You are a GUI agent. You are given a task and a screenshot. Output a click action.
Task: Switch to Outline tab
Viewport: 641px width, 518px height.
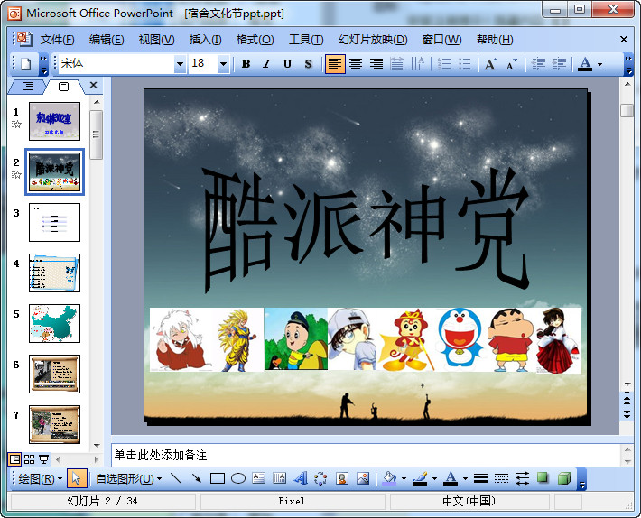pyautogui.click(x=28, y=87)
